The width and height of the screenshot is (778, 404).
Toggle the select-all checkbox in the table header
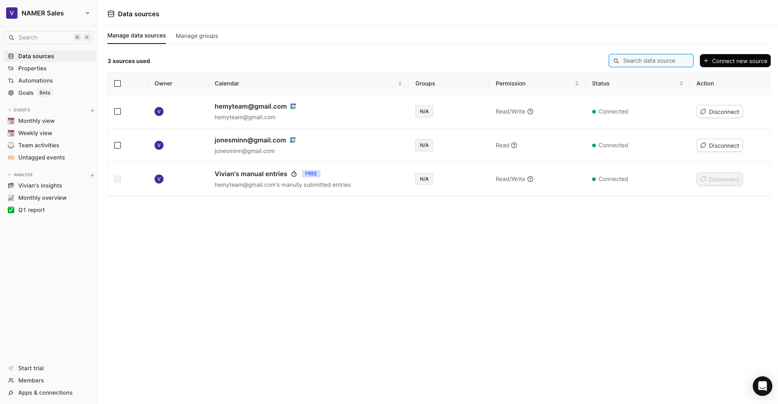tap(118, 83)
